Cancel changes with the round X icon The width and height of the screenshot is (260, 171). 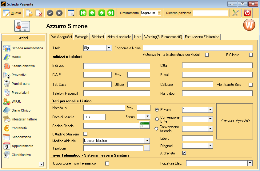(59, 13)
